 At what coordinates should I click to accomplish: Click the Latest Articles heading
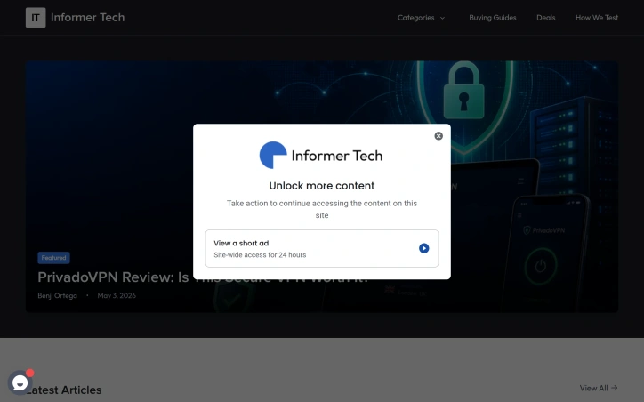pos(64,390)
